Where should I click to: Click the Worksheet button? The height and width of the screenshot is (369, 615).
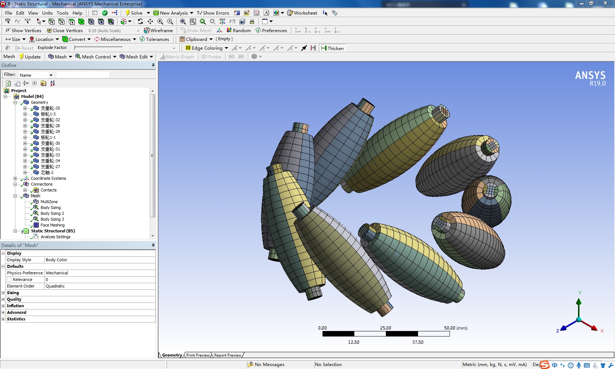coord(302,13)
